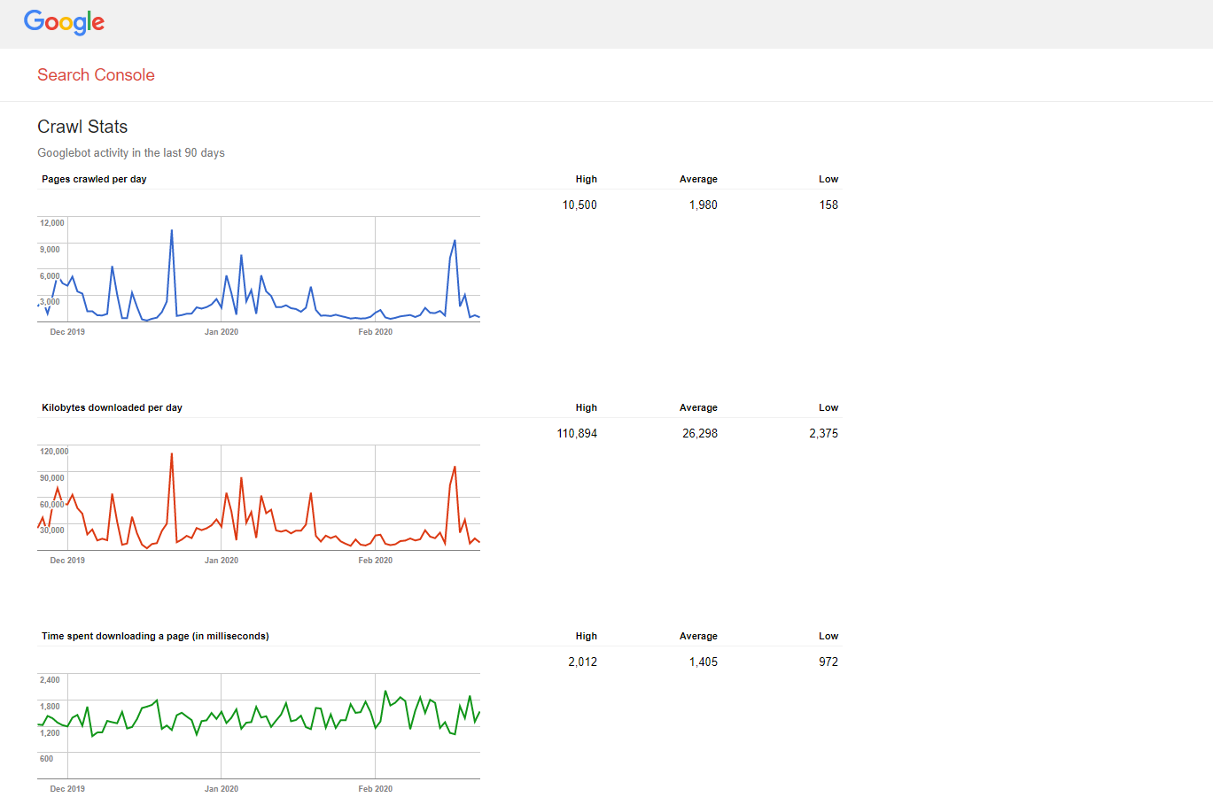Click the Kilobytes downloaded per day title

112,407
